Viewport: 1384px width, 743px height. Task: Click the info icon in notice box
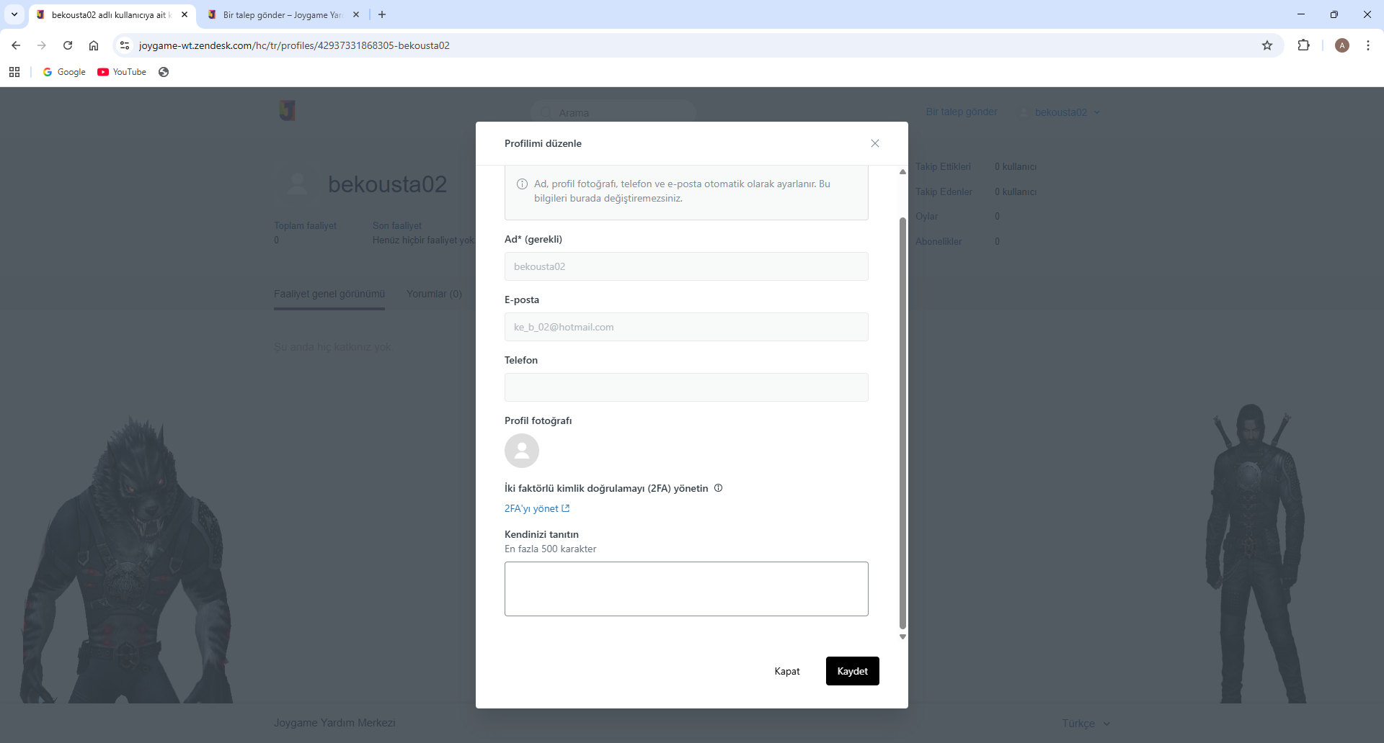(523, 184)
